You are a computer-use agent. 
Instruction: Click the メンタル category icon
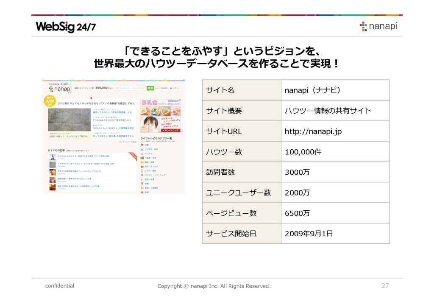click(x=142, y=153)
